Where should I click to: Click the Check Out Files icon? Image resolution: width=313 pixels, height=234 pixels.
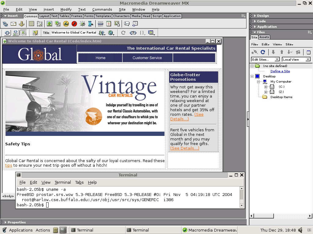(x=290, y=52)
